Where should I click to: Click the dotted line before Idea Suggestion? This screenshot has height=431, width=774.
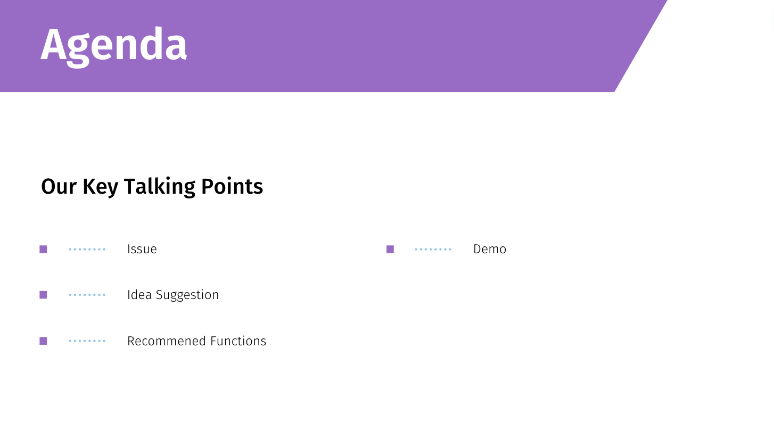click(87, 295)
